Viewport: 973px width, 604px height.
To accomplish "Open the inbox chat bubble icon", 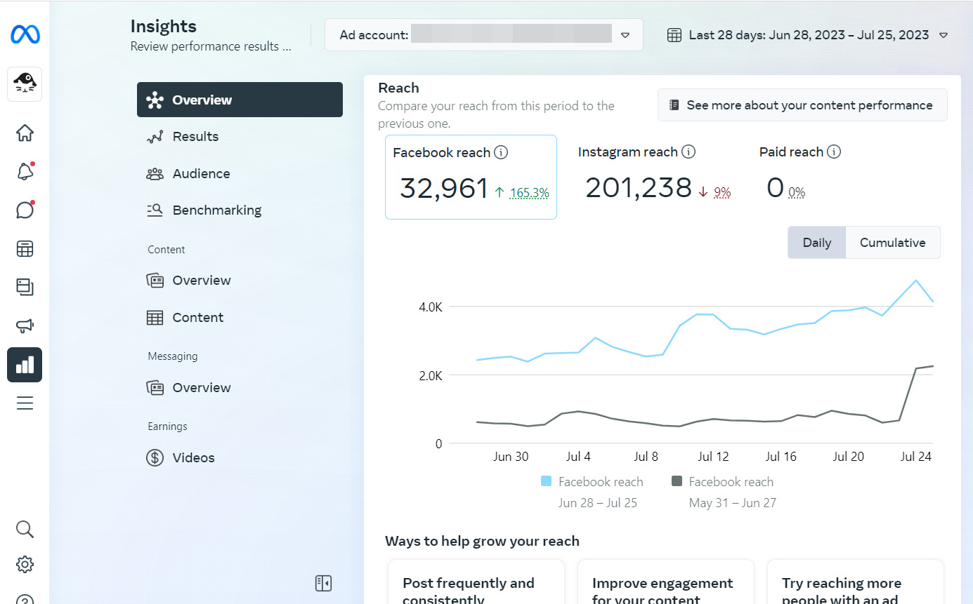I will 25,210.
